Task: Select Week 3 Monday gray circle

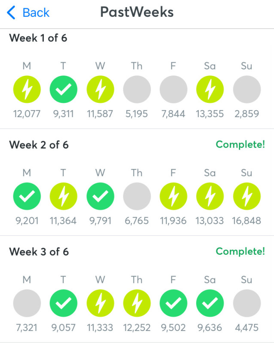Action: pos(27,303)
